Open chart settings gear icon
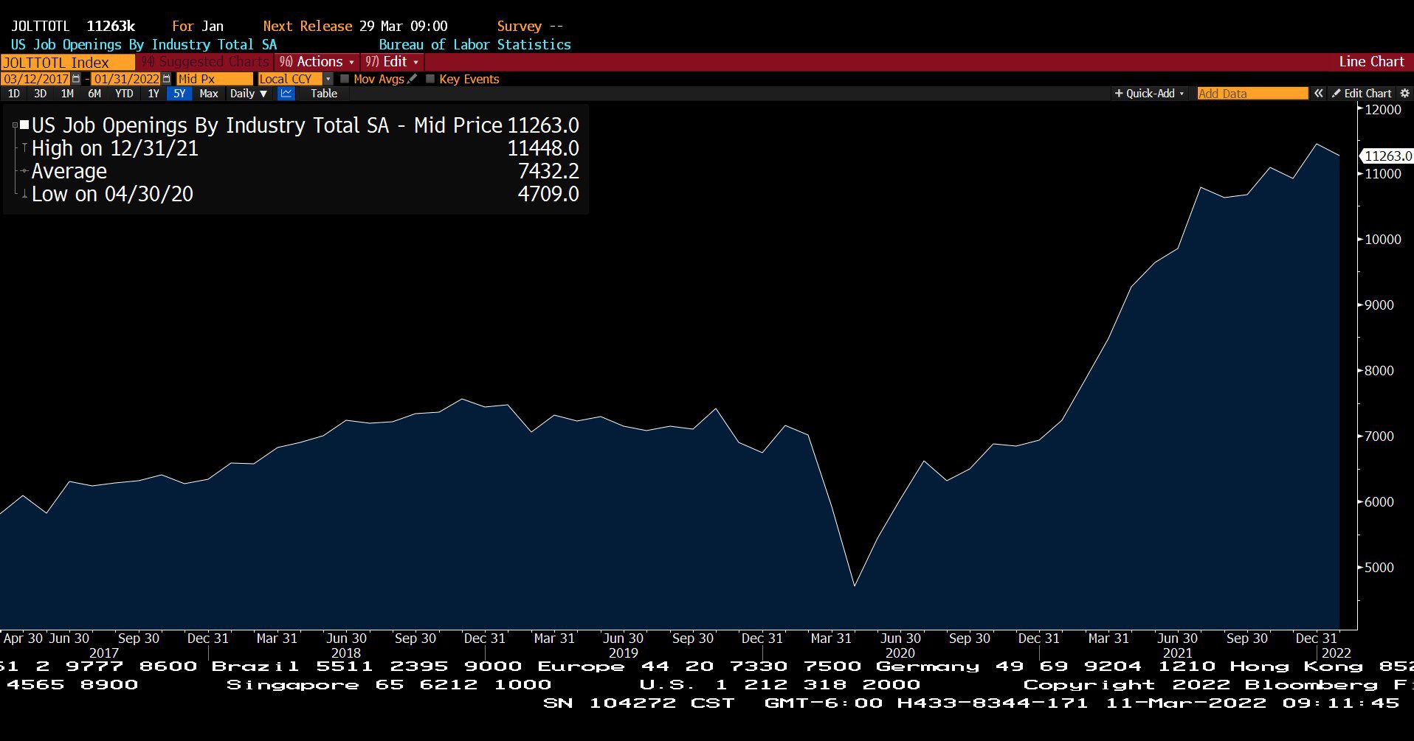 coord(1404,94)
